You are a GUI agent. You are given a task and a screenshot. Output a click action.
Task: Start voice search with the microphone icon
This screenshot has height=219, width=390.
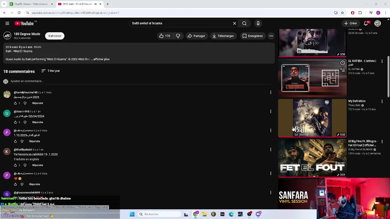click(258, 23)
